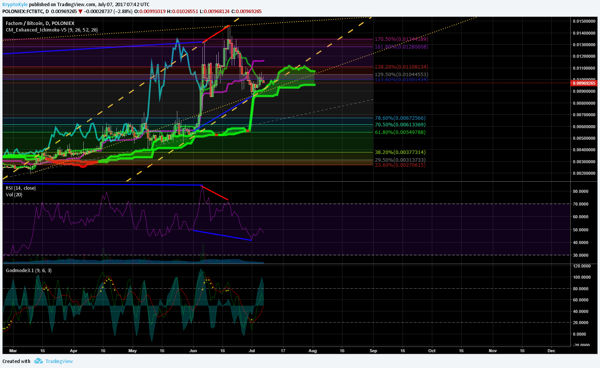Click the Aug label on time axis
The width and height of the screenshot is (600, 368).
(x=313, y=351)
